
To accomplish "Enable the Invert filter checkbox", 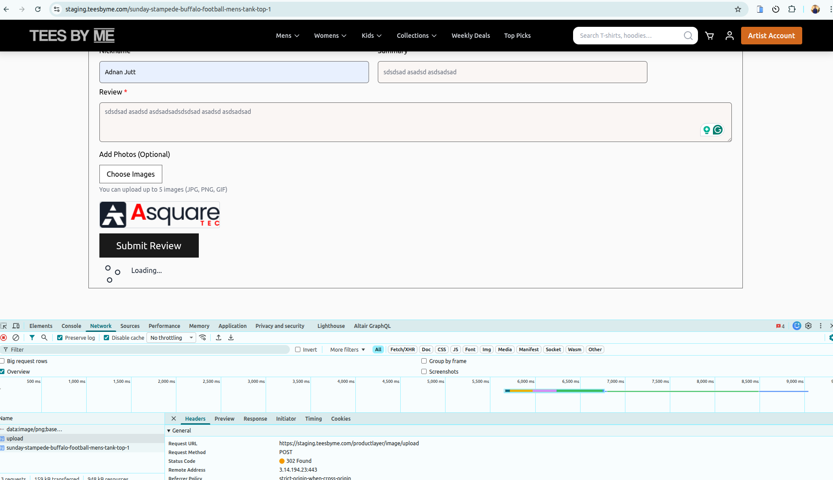I will (298, 349).
